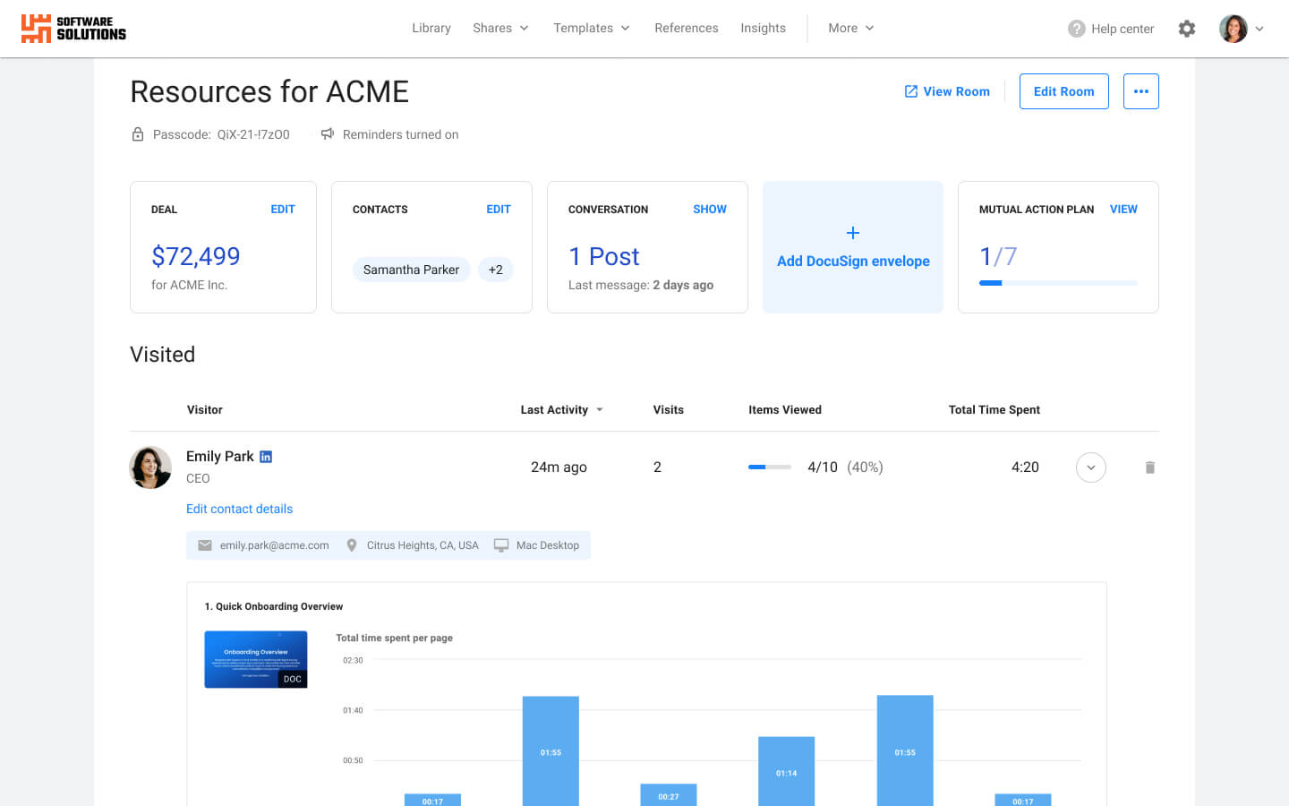Open the profile account dropdown

click(1240, 28)
